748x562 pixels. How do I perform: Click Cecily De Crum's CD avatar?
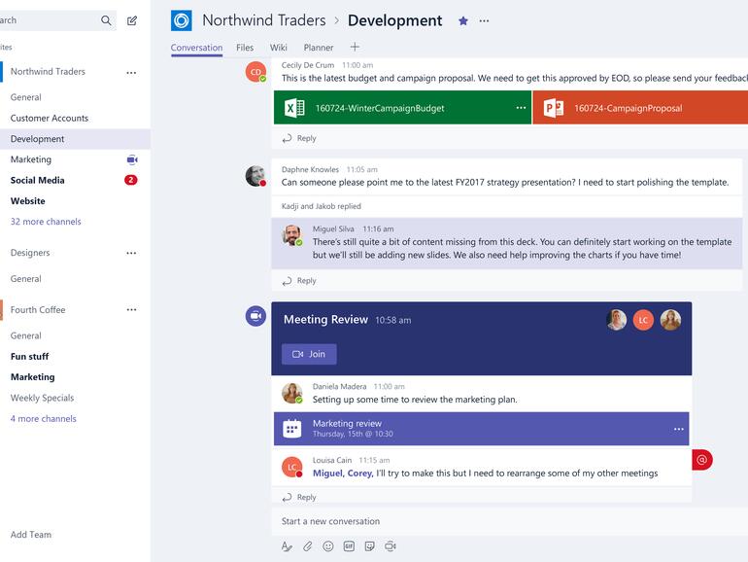(255, 72)
